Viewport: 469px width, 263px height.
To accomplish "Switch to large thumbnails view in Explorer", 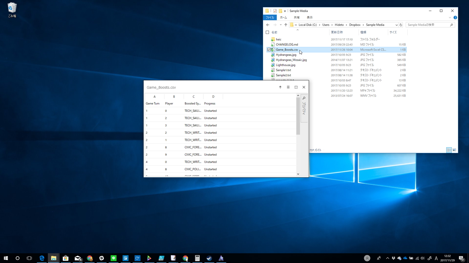I will coord(454,150).
